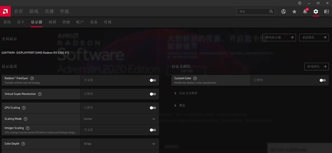332x153 pixels.
Task: Toggle the sidebar panel icon
Action: coord(327,11)
